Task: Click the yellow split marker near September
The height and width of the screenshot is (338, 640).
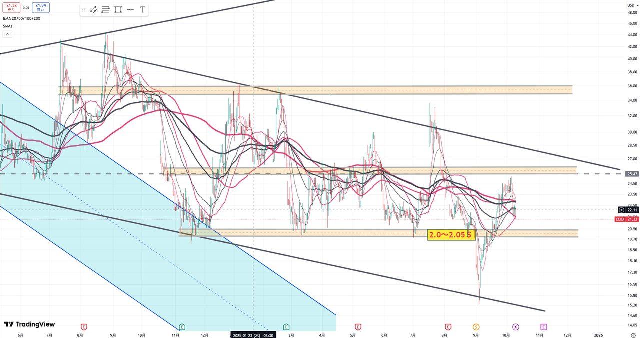Action: (x=476, y=327)
